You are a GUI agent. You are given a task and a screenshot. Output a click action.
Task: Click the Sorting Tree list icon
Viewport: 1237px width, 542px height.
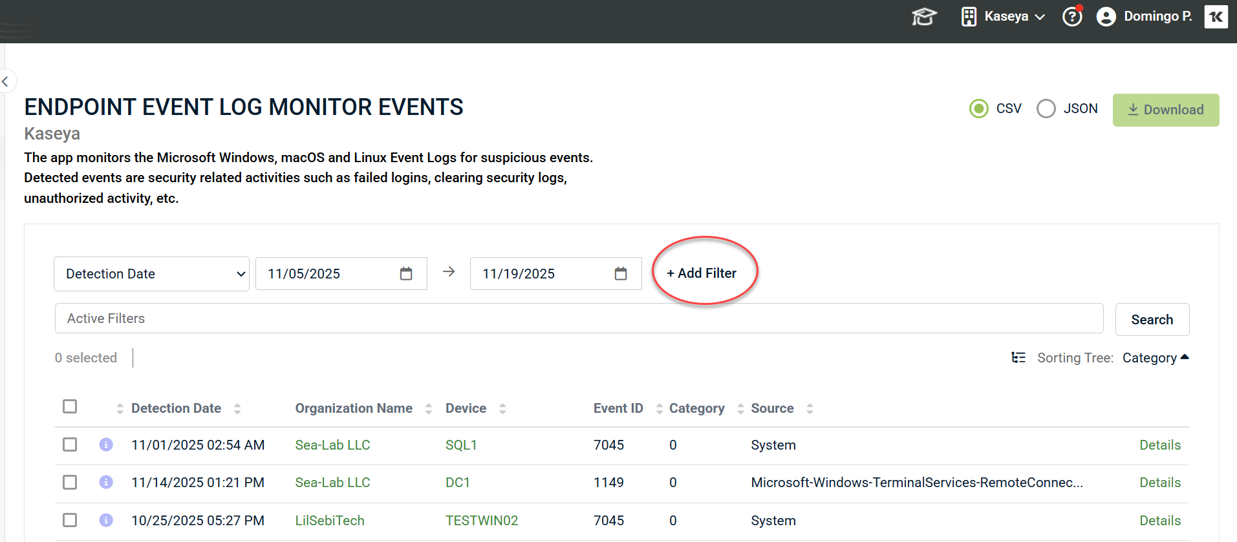1018,358
